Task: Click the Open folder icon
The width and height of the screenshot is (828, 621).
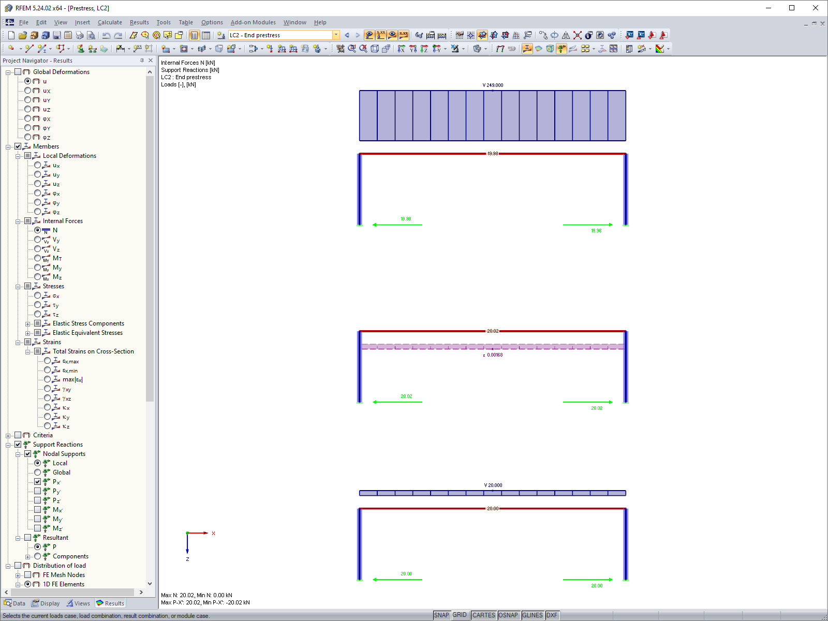Action: [23, 35]
